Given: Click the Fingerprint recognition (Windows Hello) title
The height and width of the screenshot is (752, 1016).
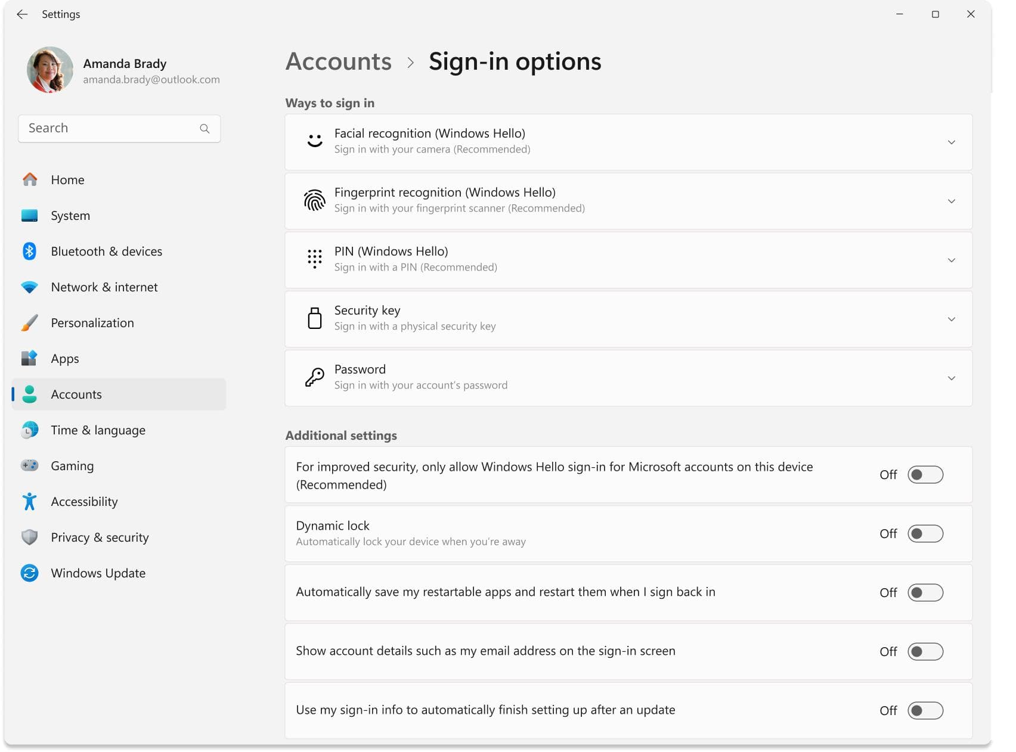Looking at the screenshot, I should coord(445,192).
